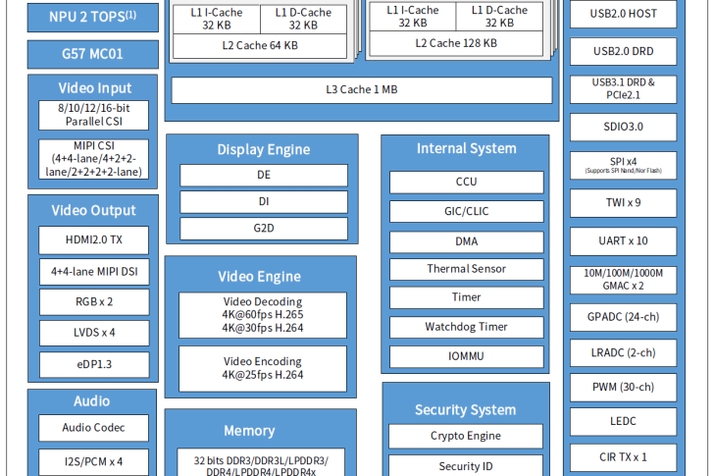
Task: Click the L2 Cache 128 KB label
Action: [455, 43]
